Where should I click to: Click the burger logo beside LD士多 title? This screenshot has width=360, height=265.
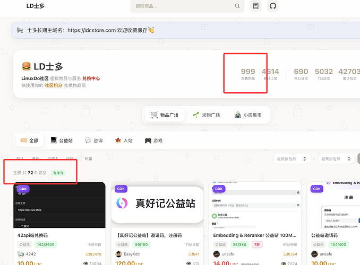point(26,66)
